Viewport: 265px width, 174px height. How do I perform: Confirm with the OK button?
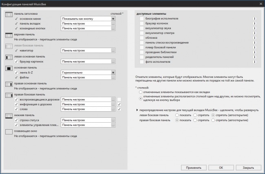coord(221,168)
